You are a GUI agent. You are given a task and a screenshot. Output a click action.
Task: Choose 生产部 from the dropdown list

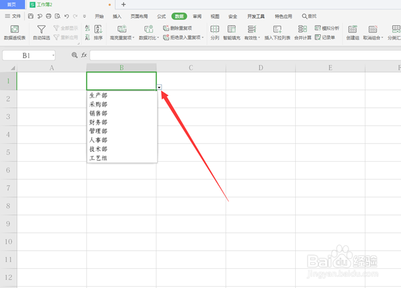[122, 95]
